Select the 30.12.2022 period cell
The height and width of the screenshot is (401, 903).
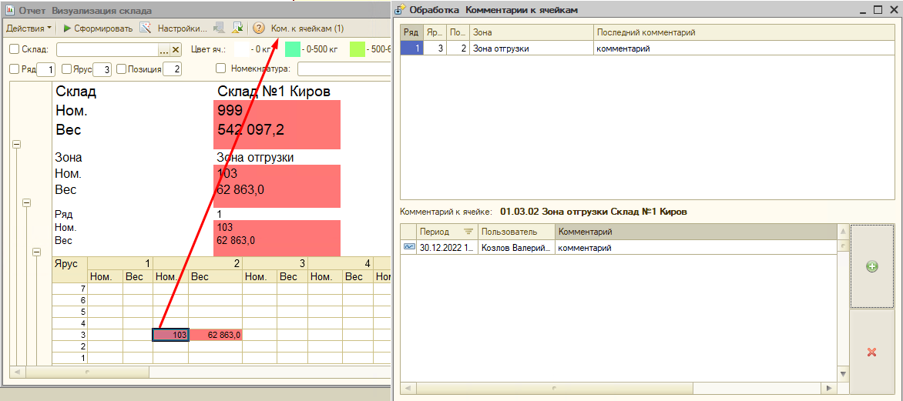click(446, 248)
